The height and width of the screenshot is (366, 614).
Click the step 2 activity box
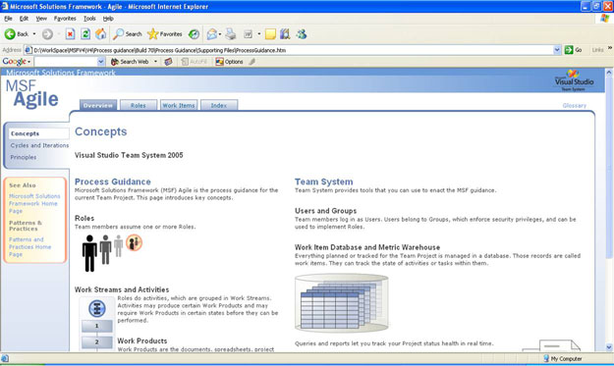coord(96,341)
